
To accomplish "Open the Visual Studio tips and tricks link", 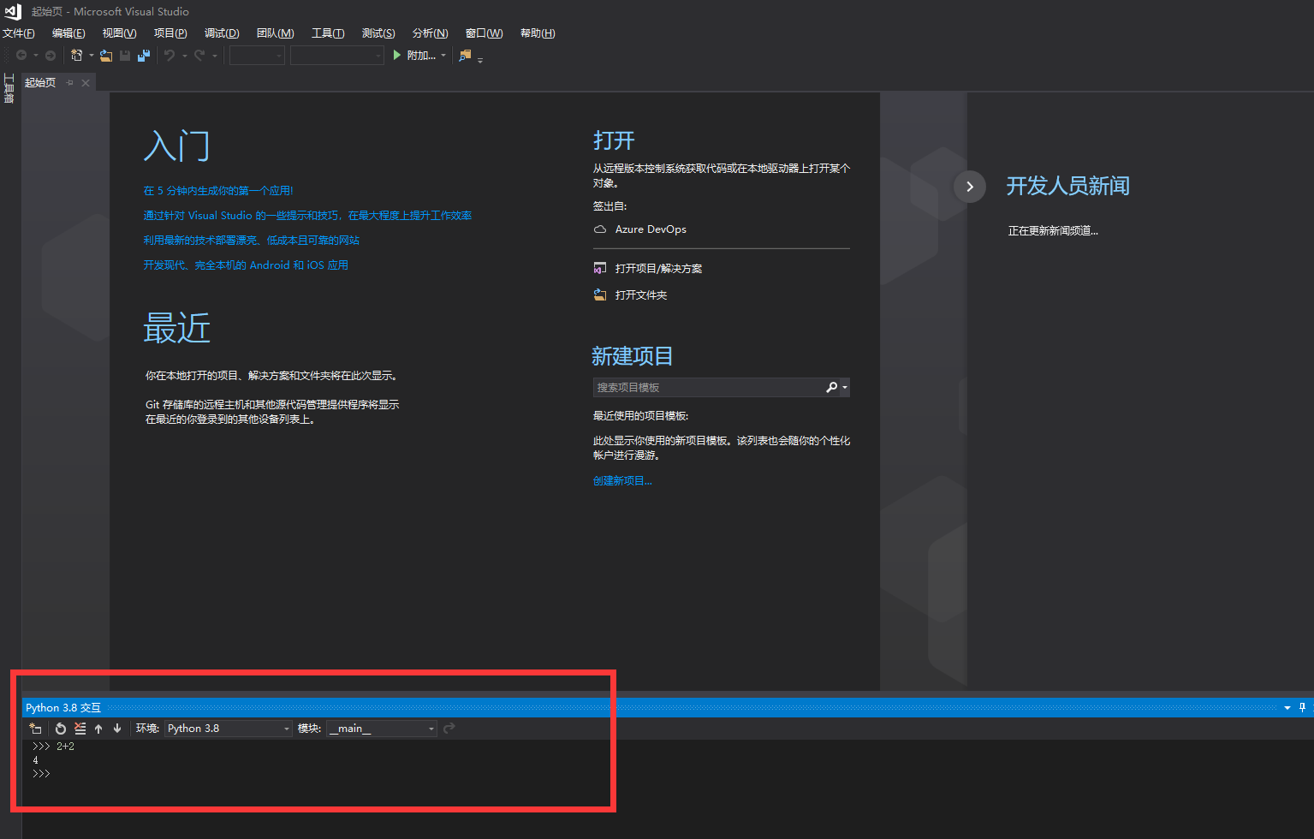I will (x=307, y=216).
